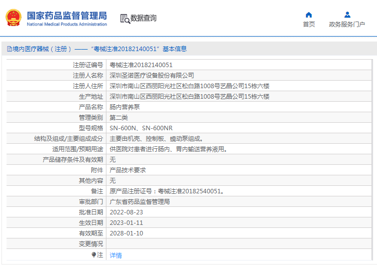The image size is (377, 269).
Task: Open the 数据查询 search icon
Action: point(125,19)
